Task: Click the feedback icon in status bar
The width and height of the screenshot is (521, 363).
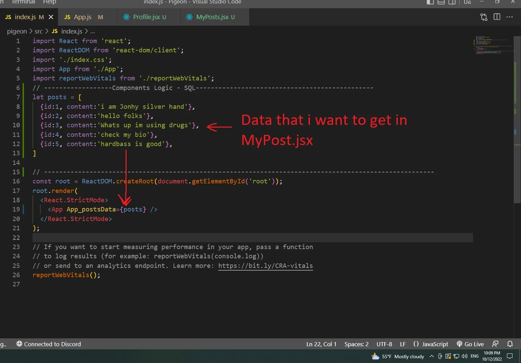Action: (495, 344)
